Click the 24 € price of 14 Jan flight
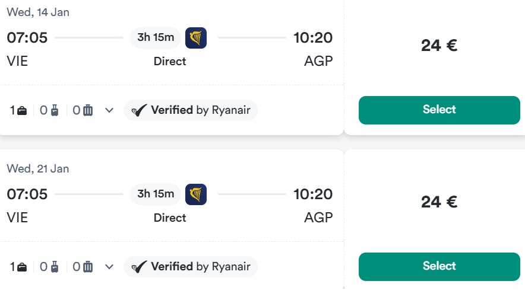Image resolution: width=525 pixels, height=297 pixels. [x=439, y=46]
